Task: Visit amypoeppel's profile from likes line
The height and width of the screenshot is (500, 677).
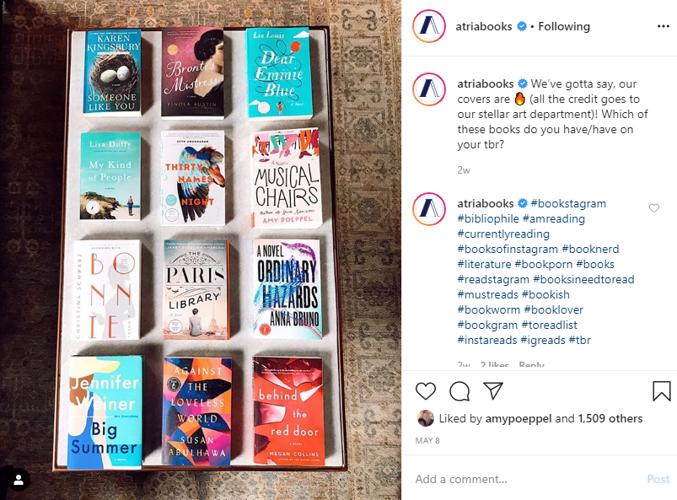Action: (518, 418)
